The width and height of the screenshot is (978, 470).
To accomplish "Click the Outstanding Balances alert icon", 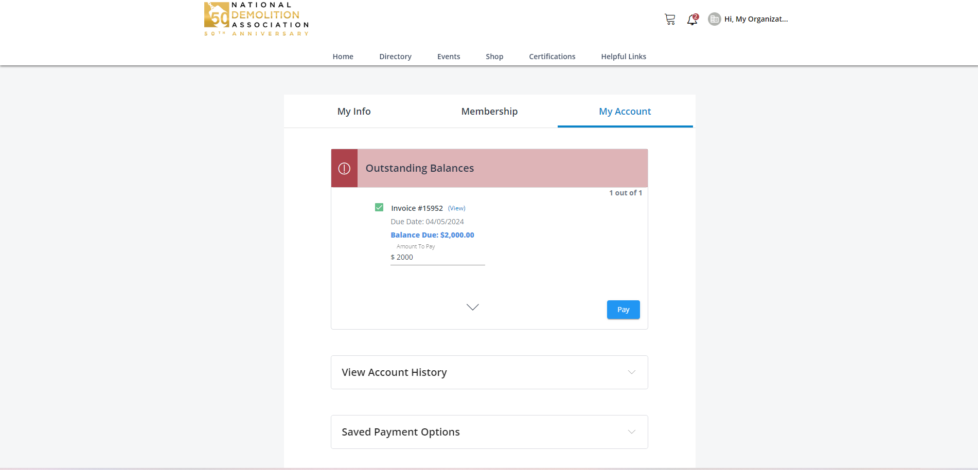I will tap(344, 168).
